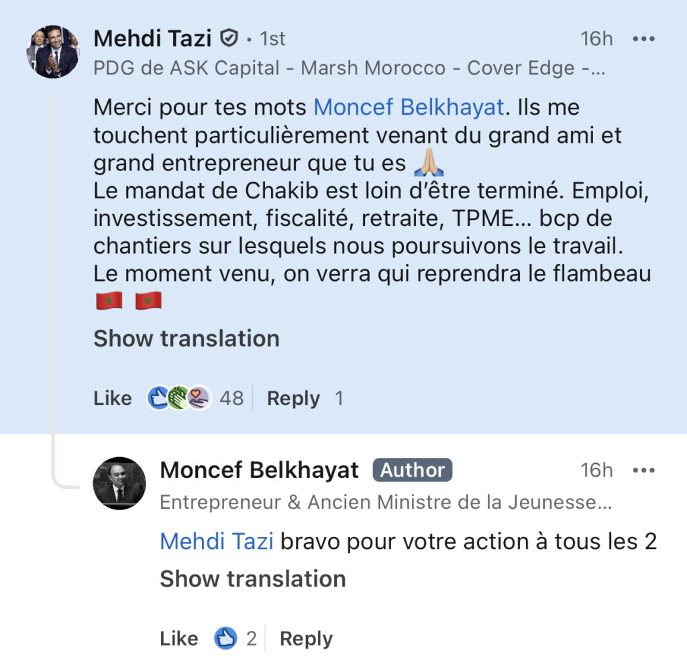Click the Author badge label
Screen dimensions: 687x663
413,470
